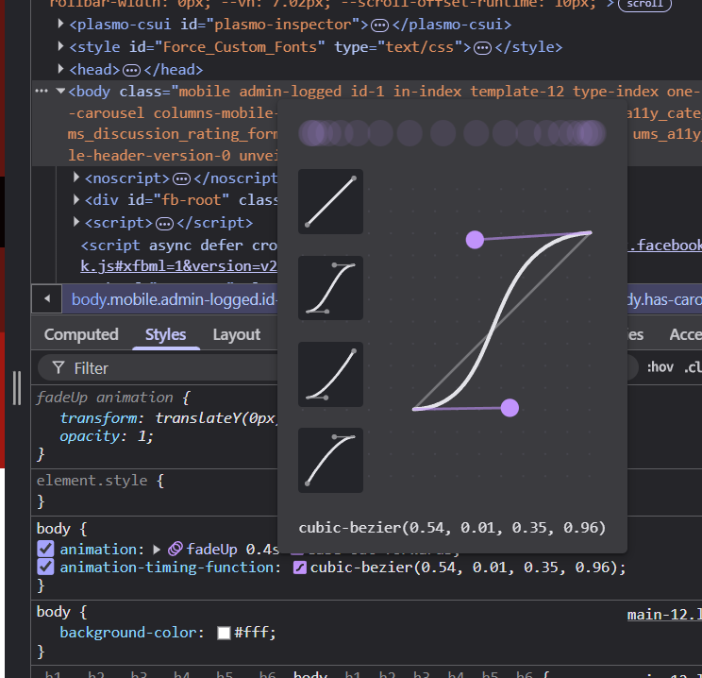Screen dimensions: 702x678
Task: Uncheck the animation property checkbox
Action: pyautogui.click(x=45, y=549)
